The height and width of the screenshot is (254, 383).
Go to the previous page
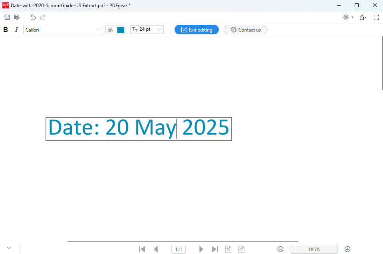click(x=156, y=249)
